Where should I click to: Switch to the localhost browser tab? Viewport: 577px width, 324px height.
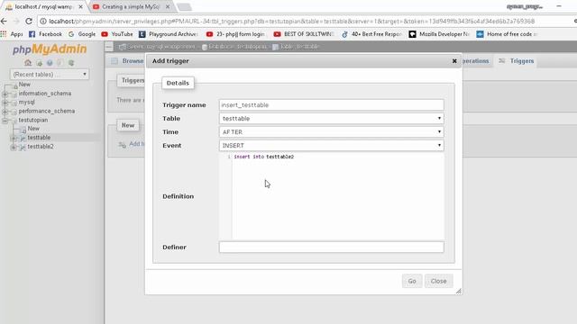tap(43, 6)
